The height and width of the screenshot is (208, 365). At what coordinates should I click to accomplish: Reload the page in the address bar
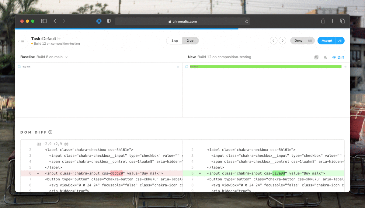coord(247,21)
